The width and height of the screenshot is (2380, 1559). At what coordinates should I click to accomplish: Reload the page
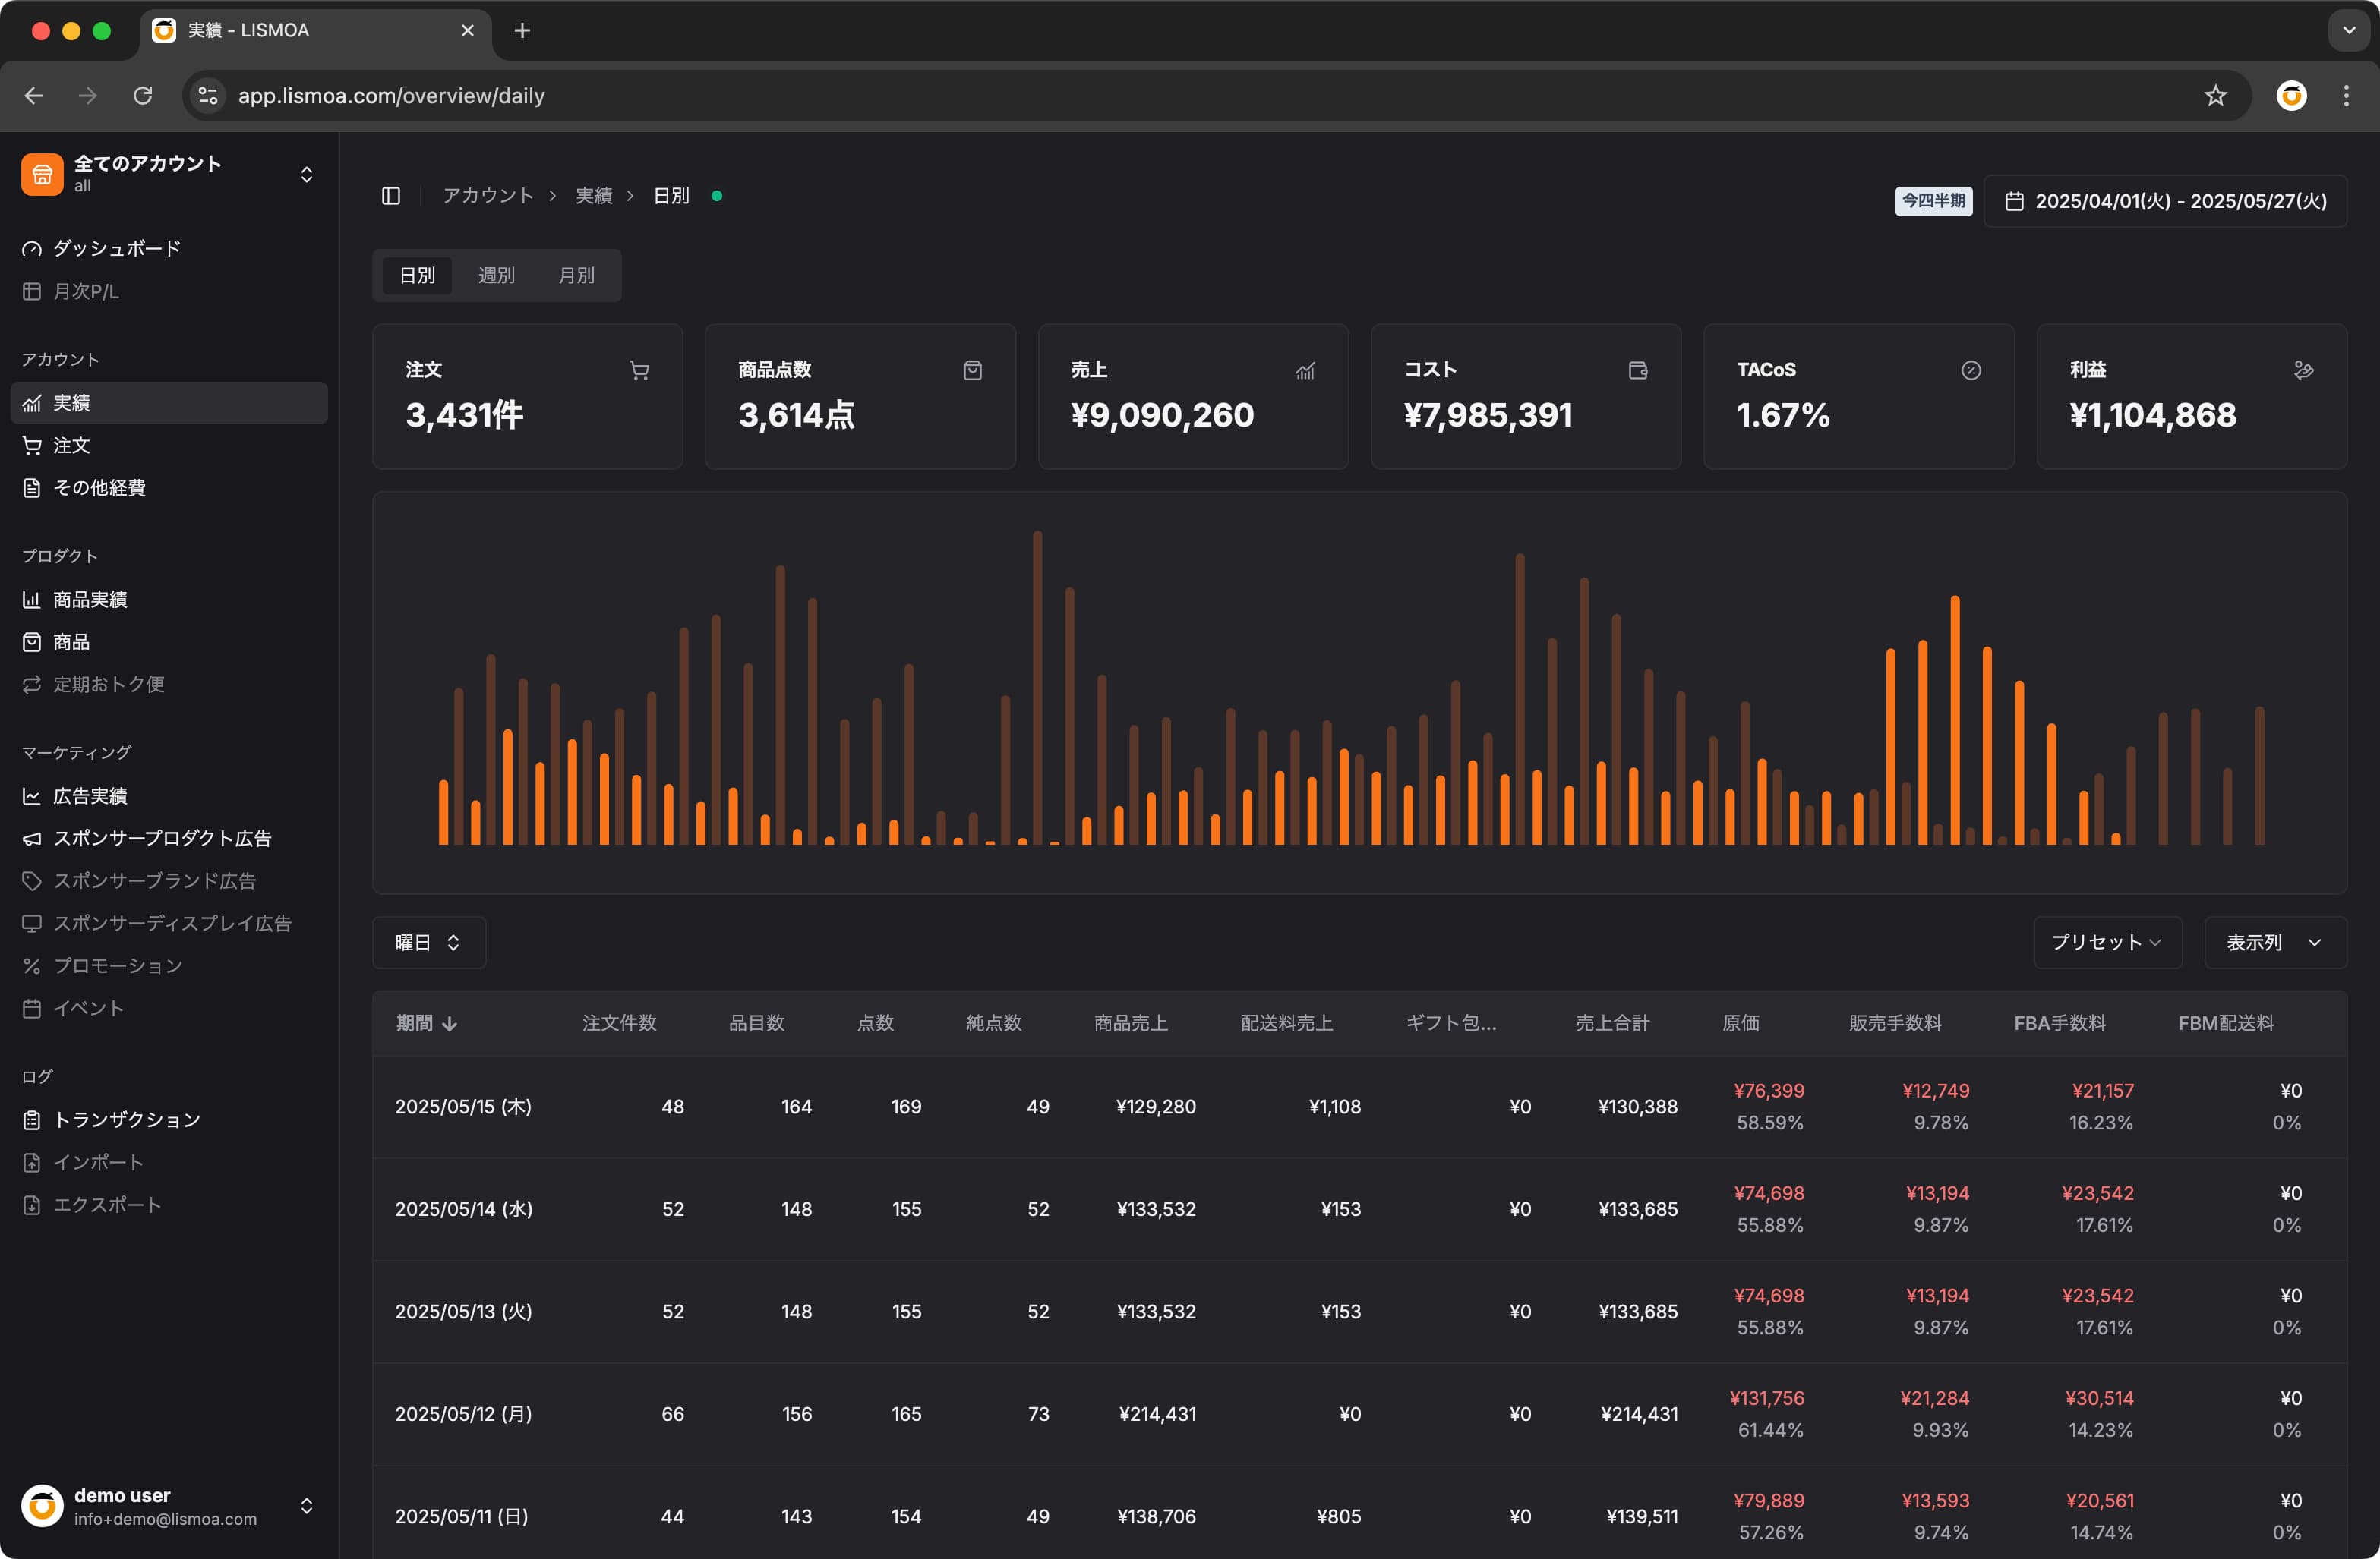point(143,96)
